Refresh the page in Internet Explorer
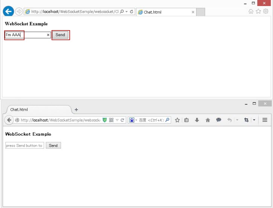The height and width of the screenshot is (208, 273). point(132,12)
